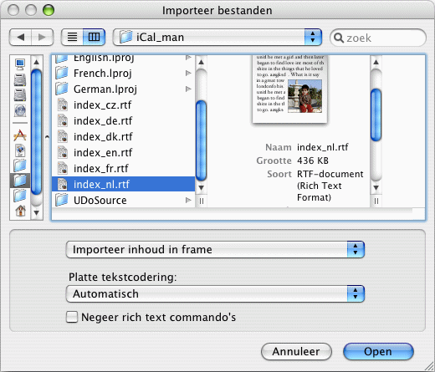Switch to column view icon
The height and width of the screenshot is (372, 435).
pos(94,37)
